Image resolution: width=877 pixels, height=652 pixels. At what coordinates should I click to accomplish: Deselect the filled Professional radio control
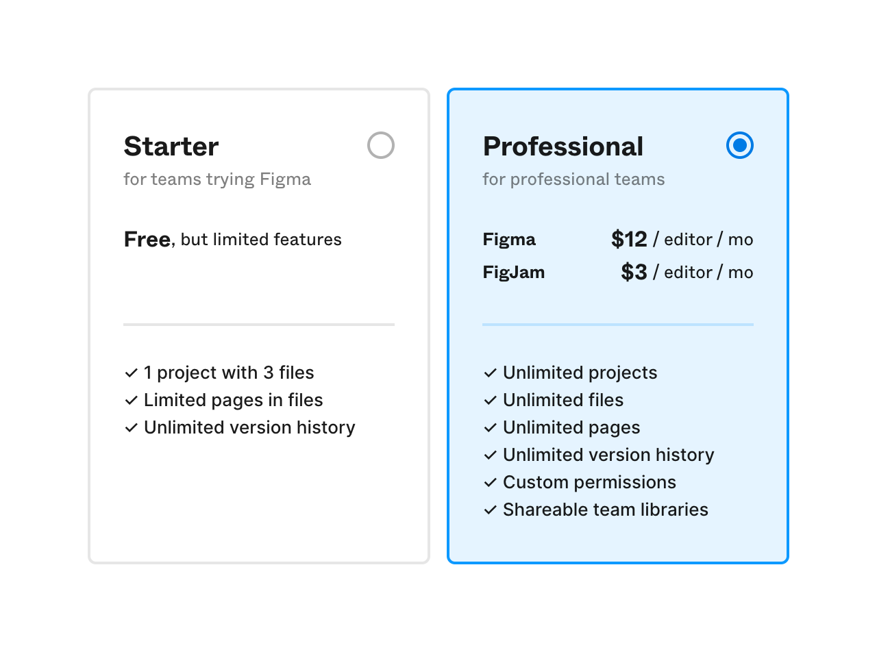coord(739,145)
